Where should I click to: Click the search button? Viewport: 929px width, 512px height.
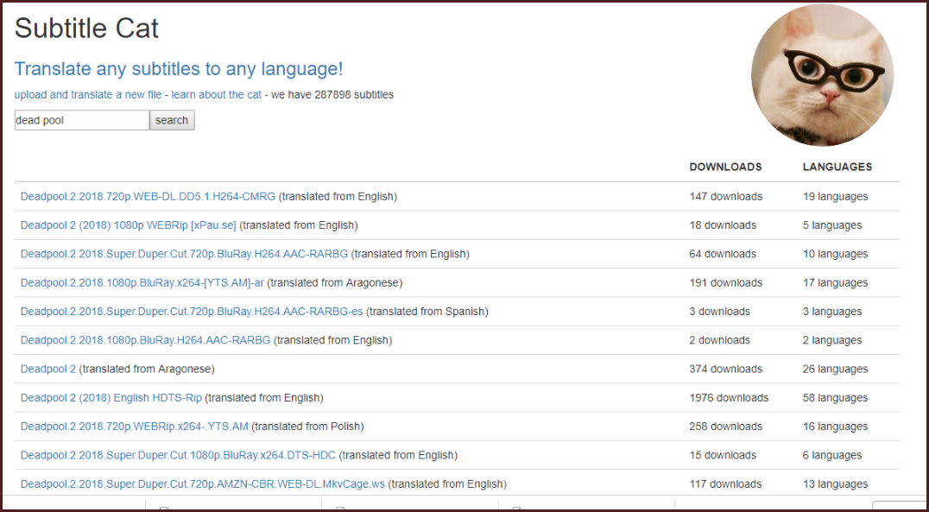point(172,120)
